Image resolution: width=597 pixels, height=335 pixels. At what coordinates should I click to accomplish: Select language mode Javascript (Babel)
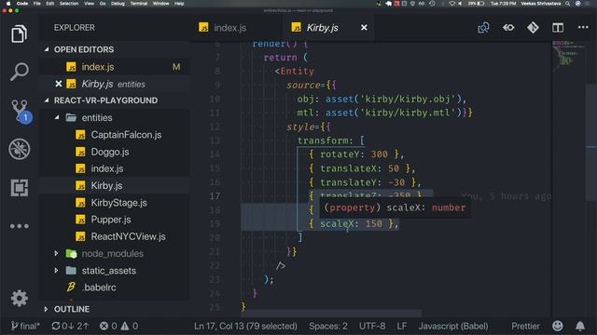[453, 326]
